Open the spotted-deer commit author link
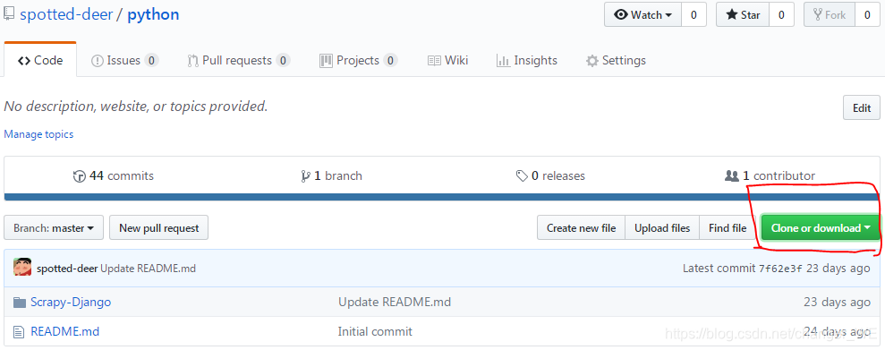Screen dimensions: 885x350 (x=67, y=269)
